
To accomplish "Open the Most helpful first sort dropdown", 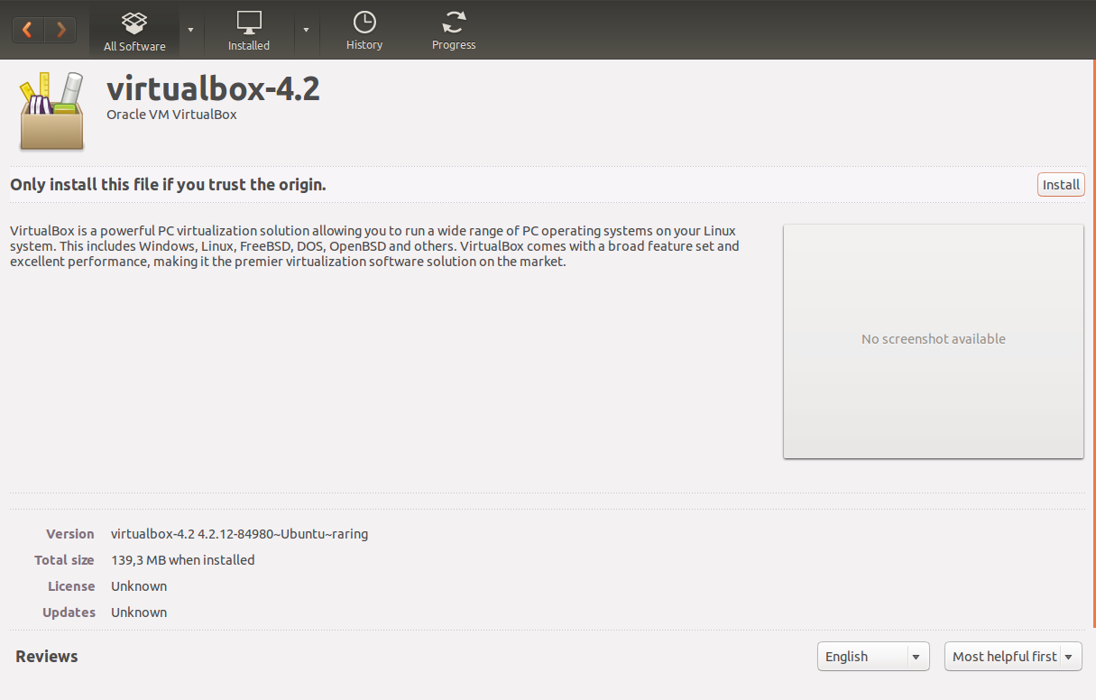I will (x=1013, y=657).
